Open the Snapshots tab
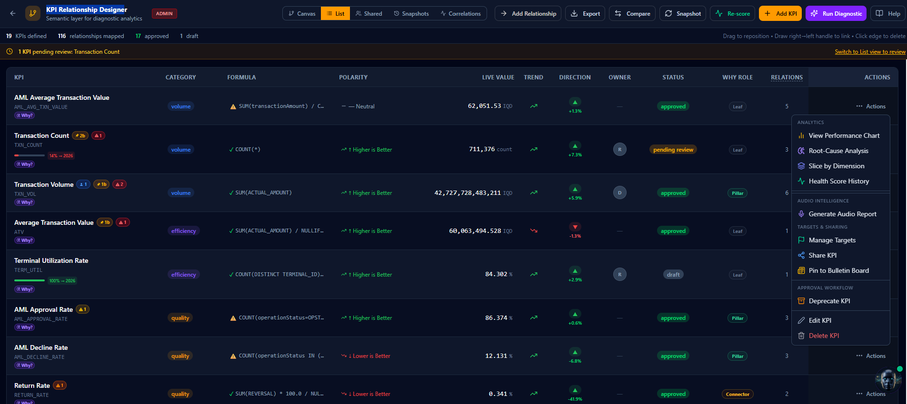This screenshot has height=404, width=907. [x=411, y=13]
